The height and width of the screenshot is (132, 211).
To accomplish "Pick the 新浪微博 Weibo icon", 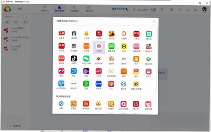I will point(99,59).
